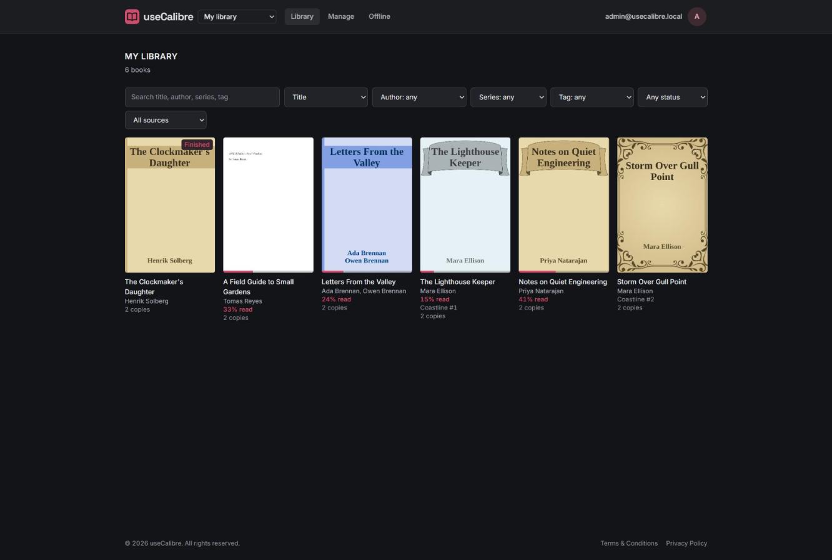
Task: Click admin@usecalibre.local account text
Action: tap(643, 17)
